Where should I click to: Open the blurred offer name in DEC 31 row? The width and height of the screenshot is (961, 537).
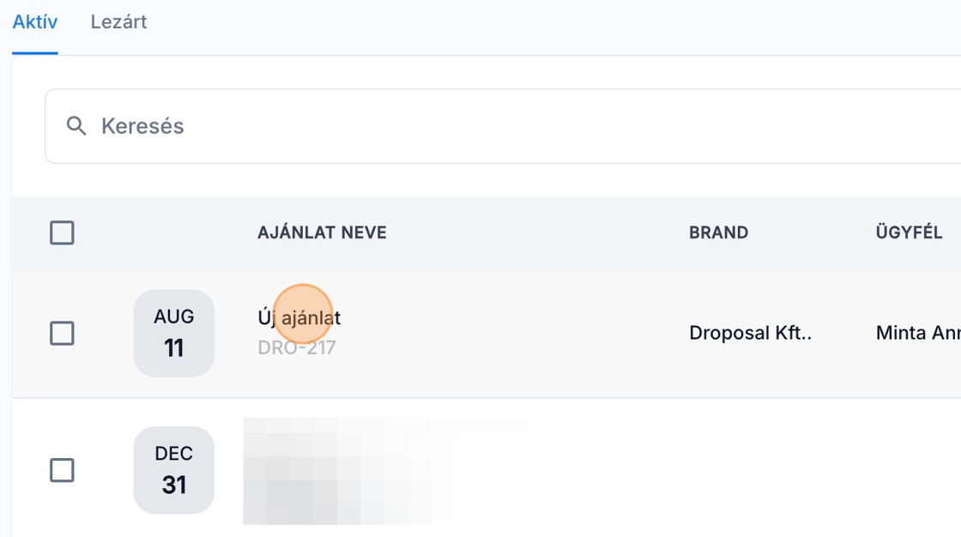[x=360, y=470]
